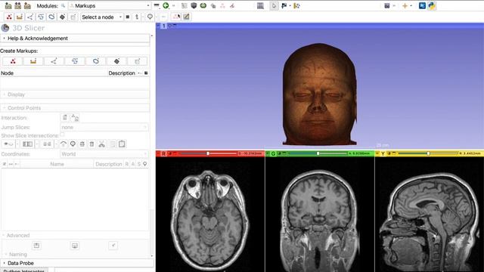The width and height of the screenshot is (484, 272).
Task: Click the Description column header in node list
Action: point(122,73)
